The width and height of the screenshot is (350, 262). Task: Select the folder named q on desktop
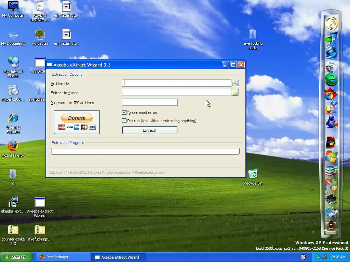(13, 177)
